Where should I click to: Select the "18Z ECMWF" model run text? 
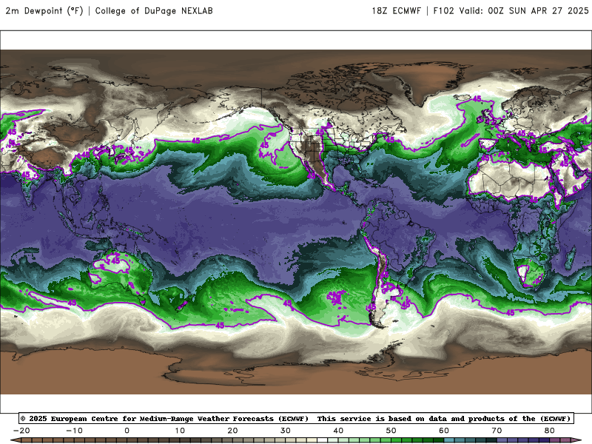396,10
